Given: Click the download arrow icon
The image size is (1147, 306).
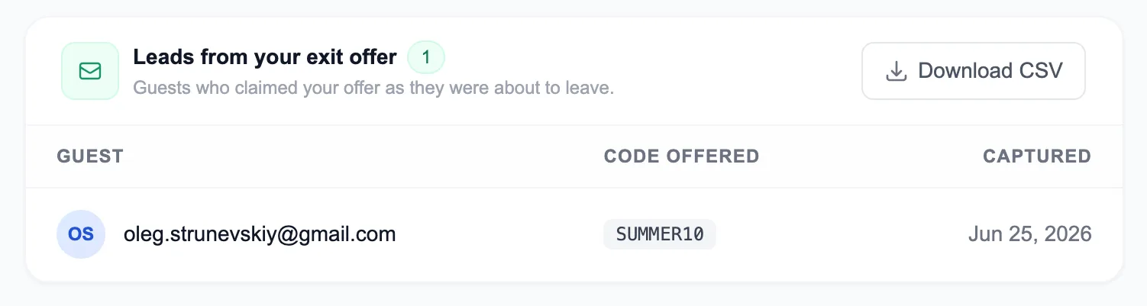Looking at the screenshot, I should 896,71.
